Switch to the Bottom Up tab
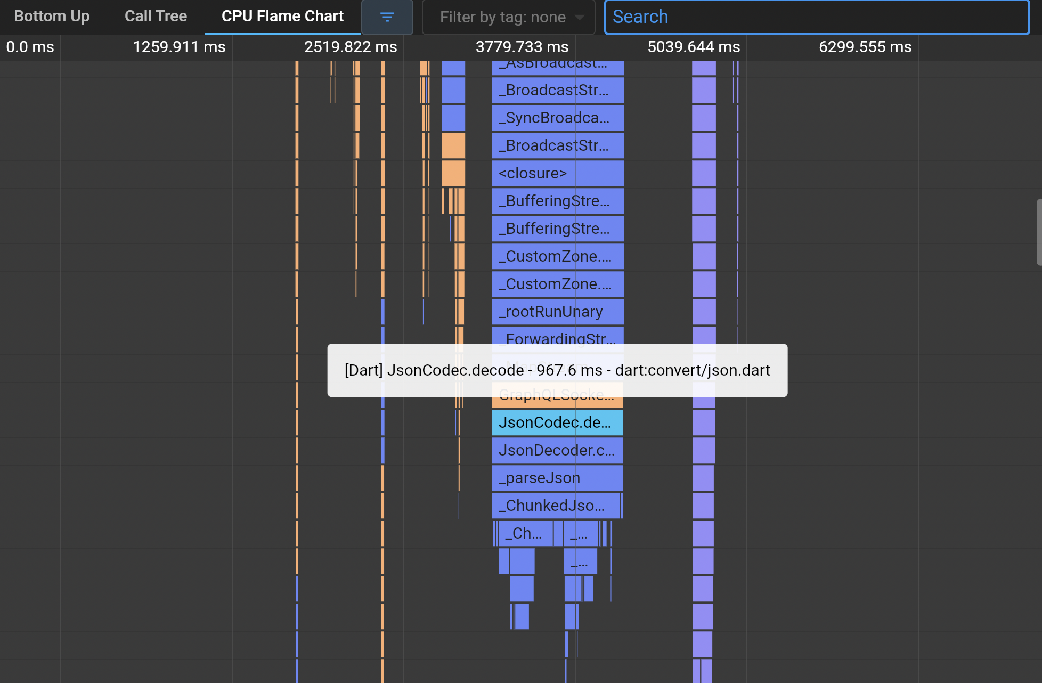Viewport: 1042px width, 683px height. click(x=52, y=16)
